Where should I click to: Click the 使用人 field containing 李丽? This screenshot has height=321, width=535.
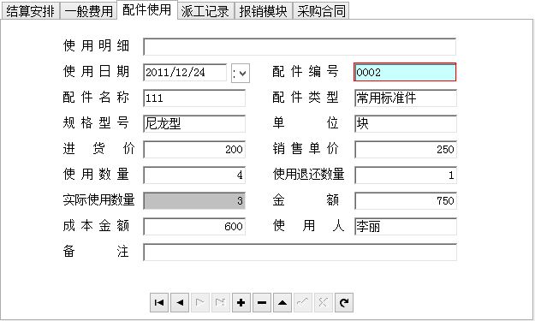point(406,227)
